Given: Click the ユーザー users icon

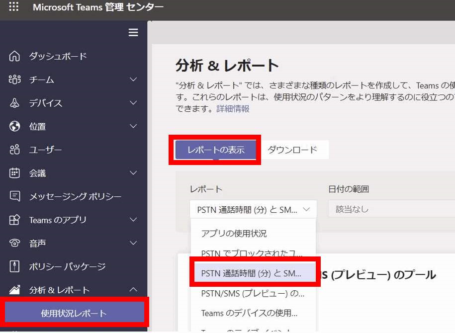Looking at the screenshot, I should (14, 150).
